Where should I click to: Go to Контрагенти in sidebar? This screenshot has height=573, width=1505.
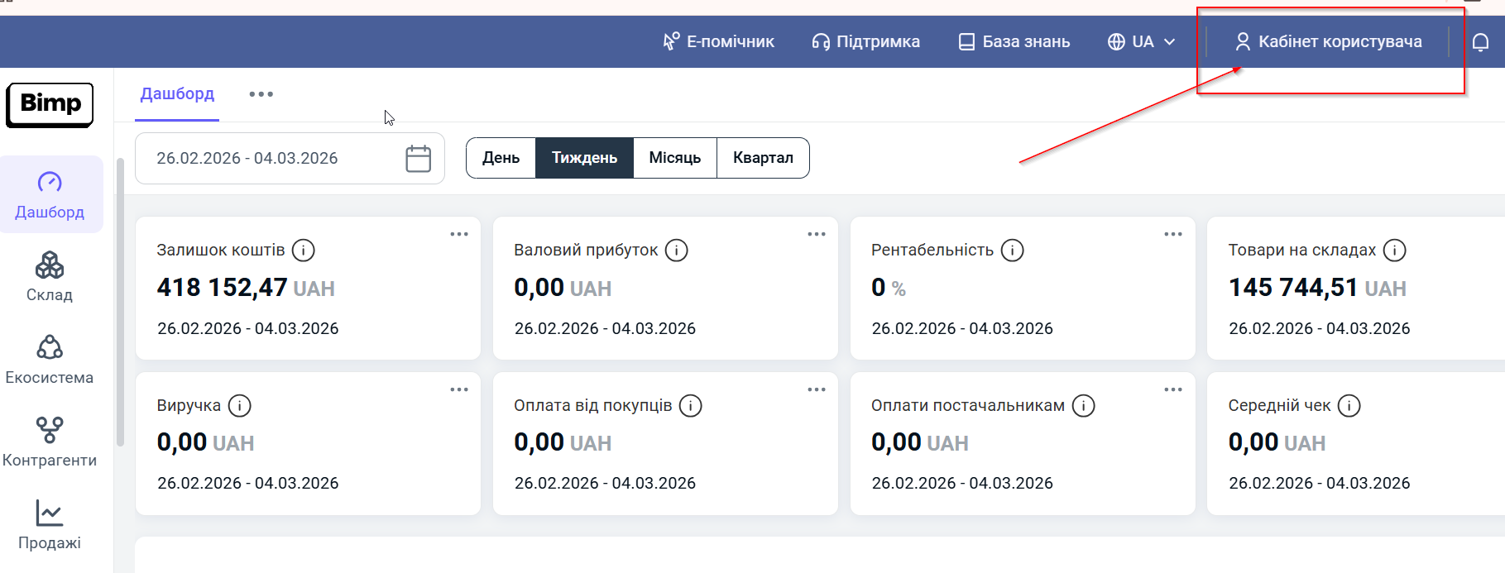[x=50, y=442]
